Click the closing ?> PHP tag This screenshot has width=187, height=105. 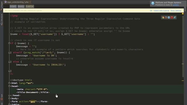[x=12, y=74]
